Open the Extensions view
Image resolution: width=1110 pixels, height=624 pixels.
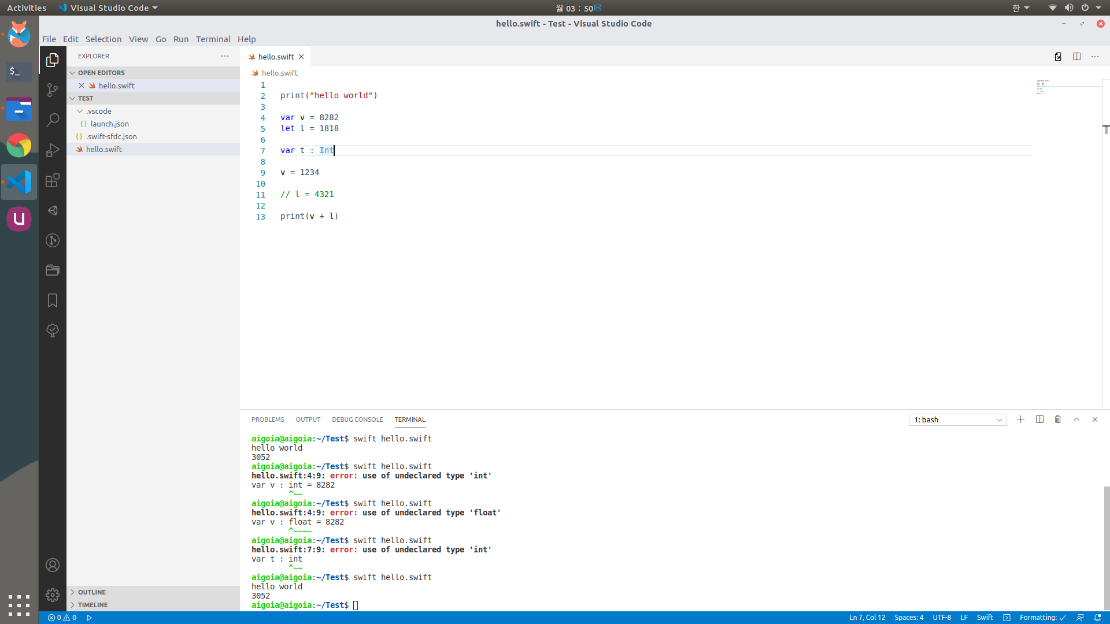53,180
